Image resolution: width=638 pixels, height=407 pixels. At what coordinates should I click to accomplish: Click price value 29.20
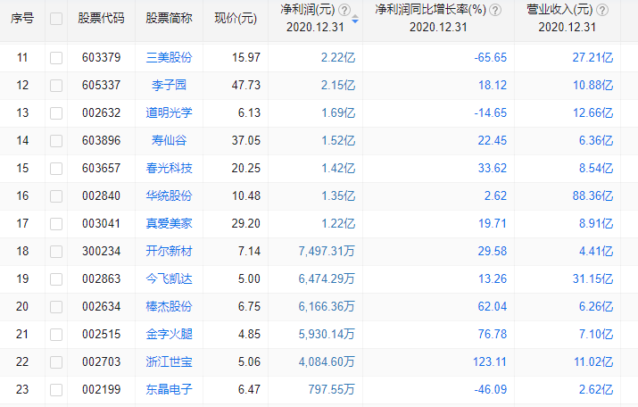point(246,223)
